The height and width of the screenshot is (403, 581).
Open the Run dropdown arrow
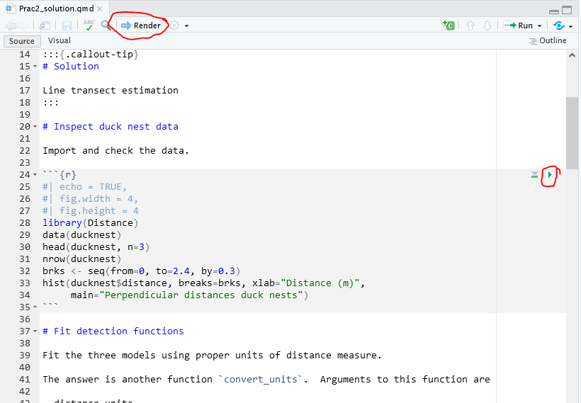[x=539, y=26]
